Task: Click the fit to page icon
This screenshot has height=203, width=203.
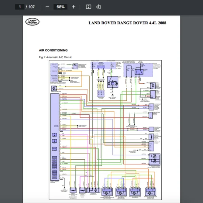Action: click(88, 7)
